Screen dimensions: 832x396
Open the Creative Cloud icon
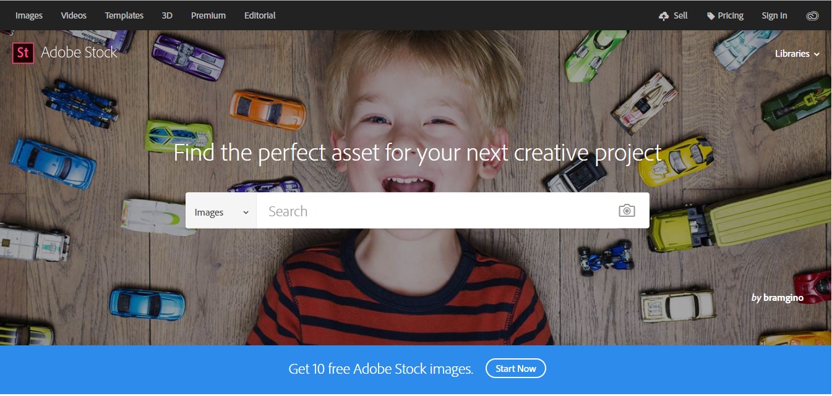click(812, 15)
